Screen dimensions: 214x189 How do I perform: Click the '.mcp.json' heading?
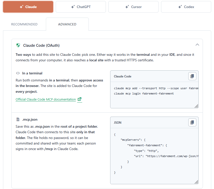[30, 119]
